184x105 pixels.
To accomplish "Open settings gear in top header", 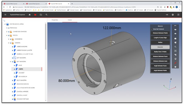I will (173, 15).
